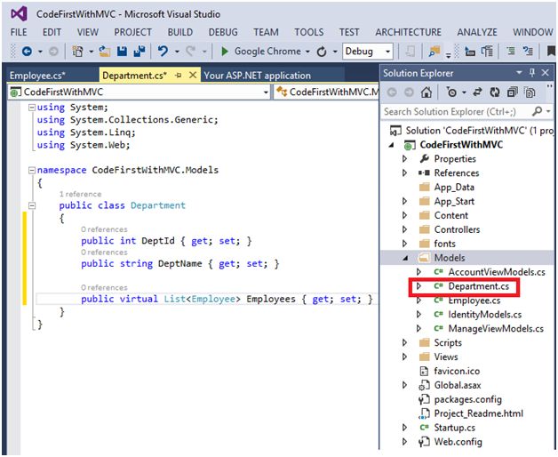Click the Show All Files icon
Screen dimensions: 558x457
(530, 92)
